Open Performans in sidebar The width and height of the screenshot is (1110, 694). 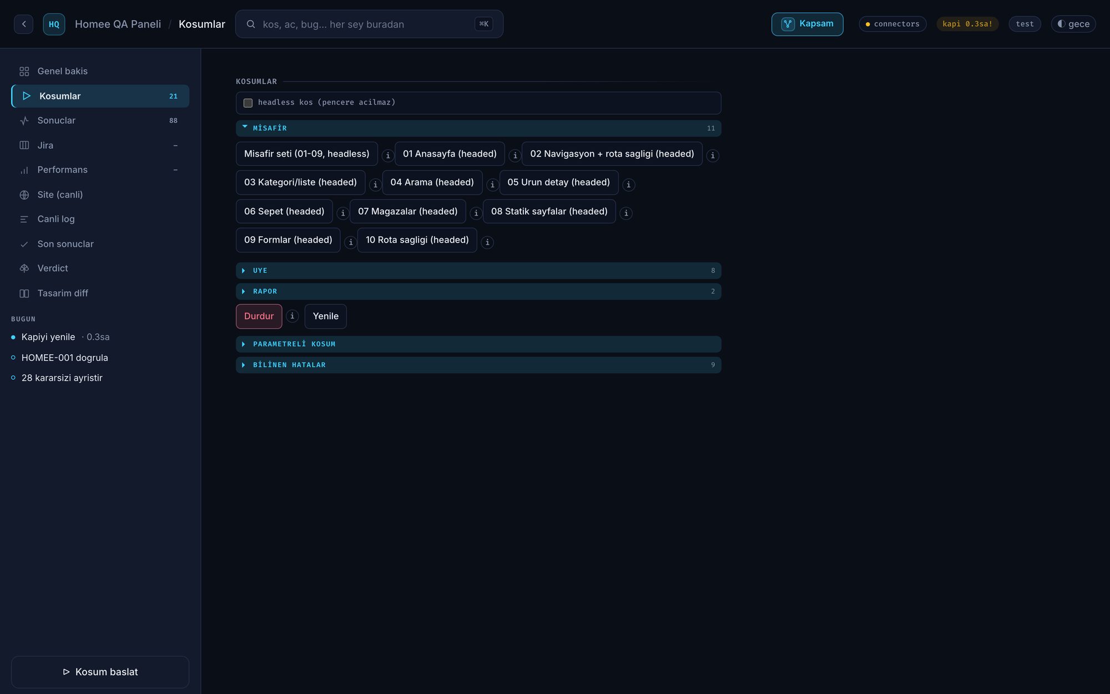100,170
